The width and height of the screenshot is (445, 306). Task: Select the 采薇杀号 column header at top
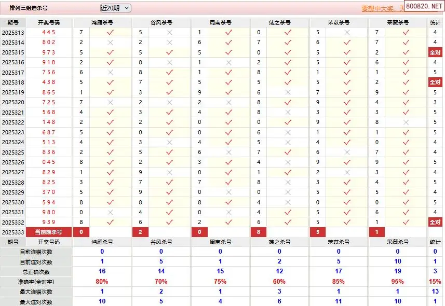398,23
